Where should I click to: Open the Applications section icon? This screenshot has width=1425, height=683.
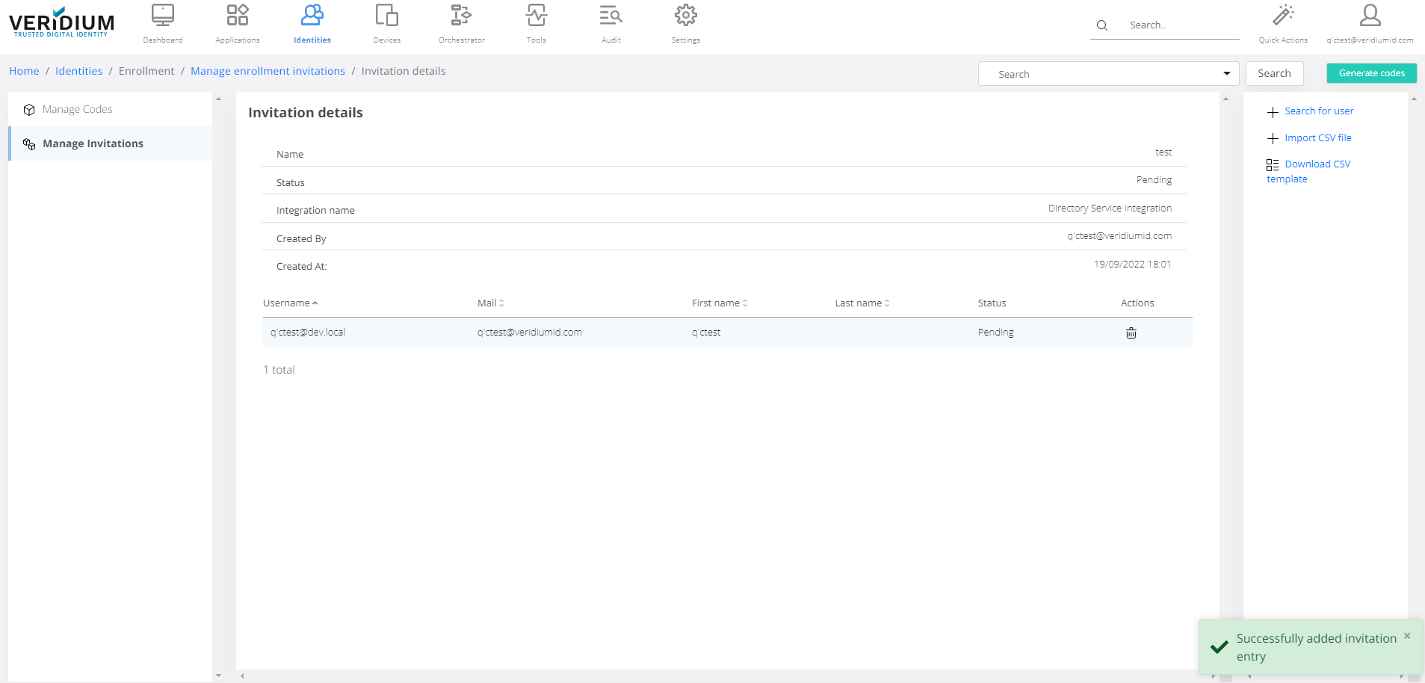point(237,16)
